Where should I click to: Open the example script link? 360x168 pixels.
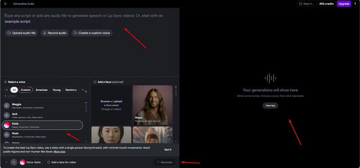(x=18, y=22)
